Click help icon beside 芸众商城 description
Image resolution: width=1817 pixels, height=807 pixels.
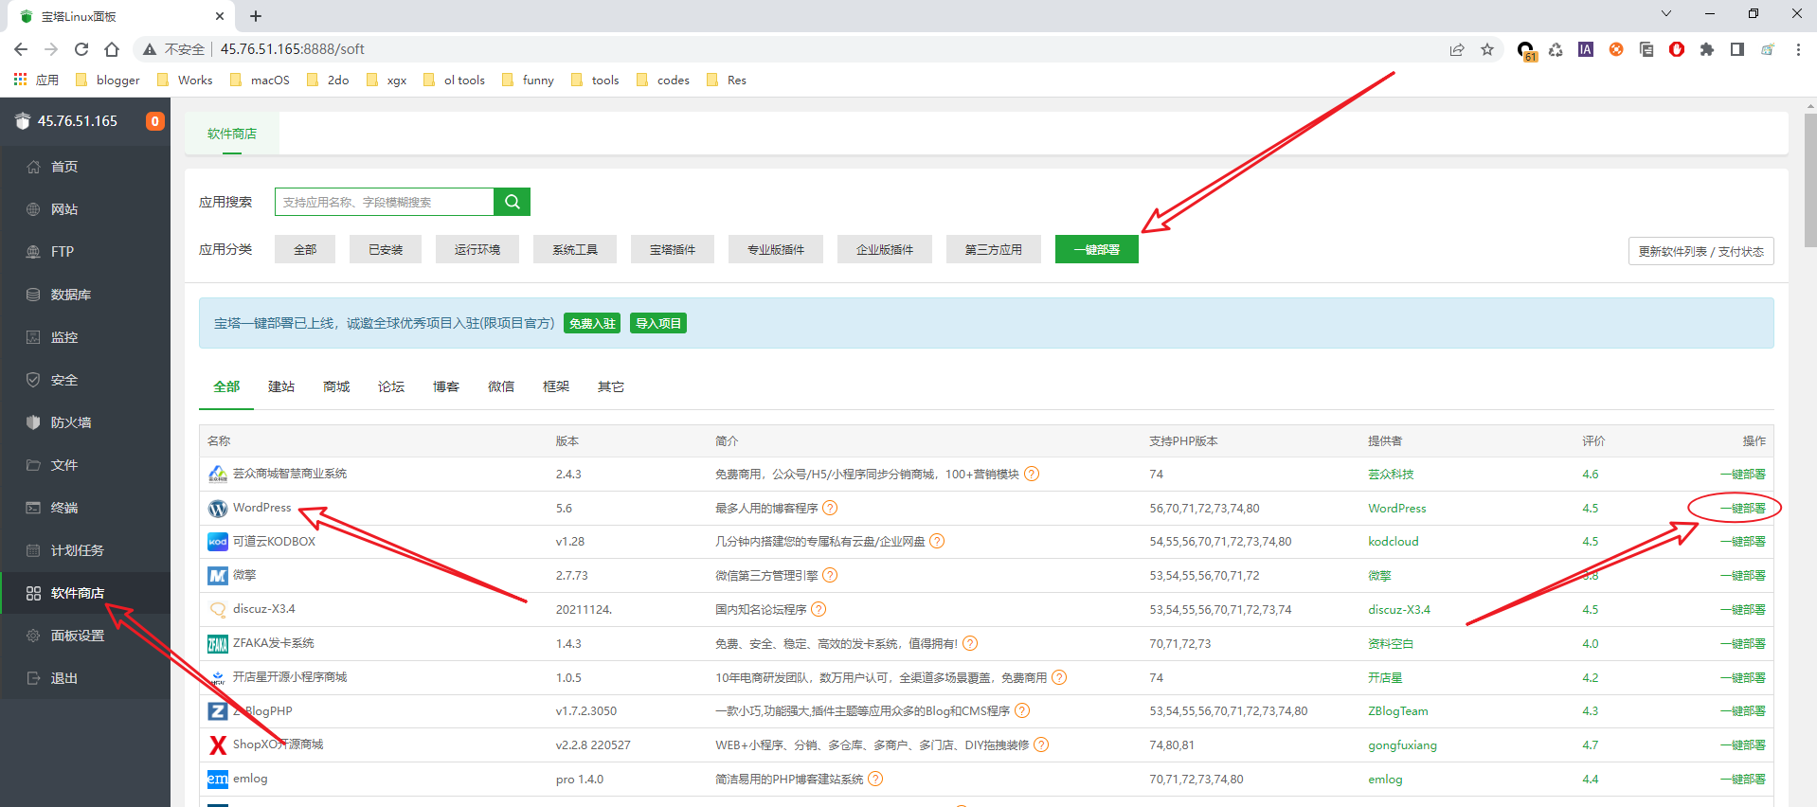(x=1032, y=474)
